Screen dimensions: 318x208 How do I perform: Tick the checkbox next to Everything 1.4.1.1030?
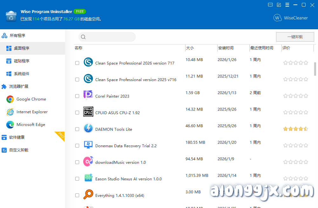(77, 195)
